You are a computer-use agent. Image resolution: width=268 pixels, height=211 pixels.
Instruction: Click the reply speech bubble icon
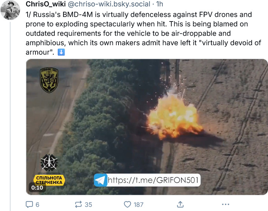(29, 204)
